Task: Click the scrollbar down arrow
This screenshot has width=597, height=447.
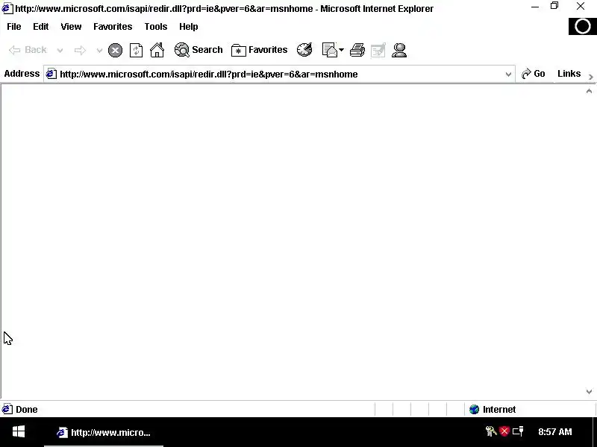Action: click(x=589, y=392)
